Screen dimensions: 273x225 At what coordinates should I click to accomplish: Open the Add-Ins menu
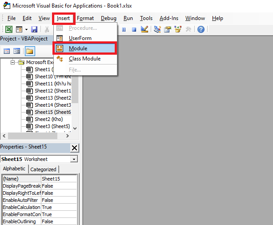169,18
